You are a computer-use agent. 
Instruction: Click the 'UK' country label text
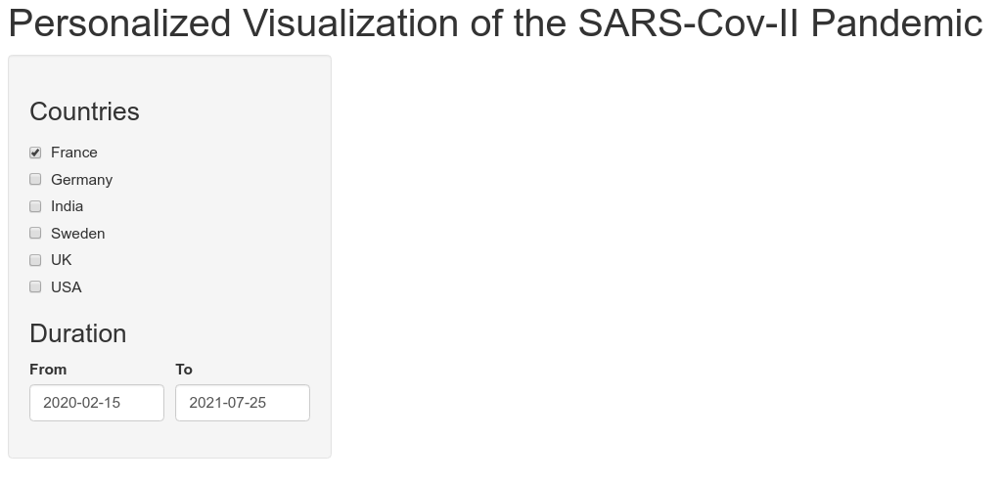click(61, 260)
